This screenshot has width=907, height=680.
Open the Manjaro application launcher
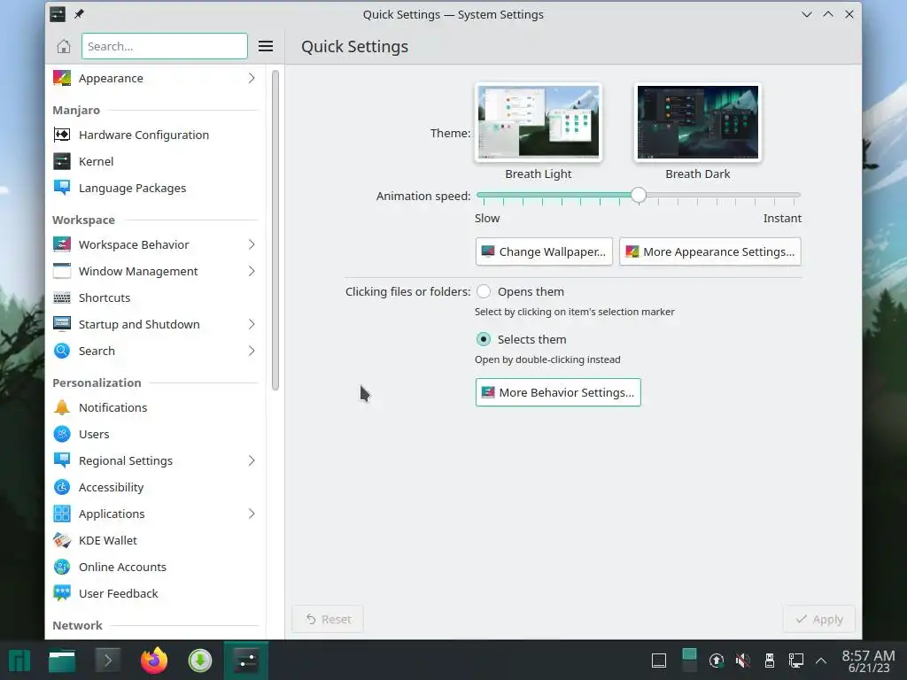tap(19, 661)
